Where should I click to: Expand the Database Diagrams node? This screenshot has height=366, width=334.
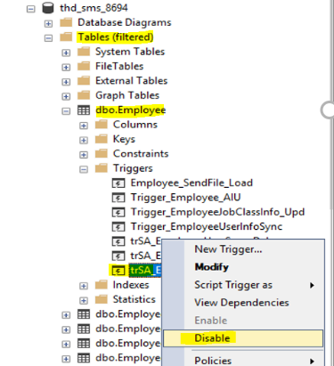(48, 23)
